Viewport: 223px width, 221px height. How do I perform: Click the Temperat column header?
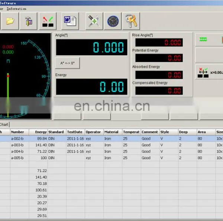coord(132,132)
